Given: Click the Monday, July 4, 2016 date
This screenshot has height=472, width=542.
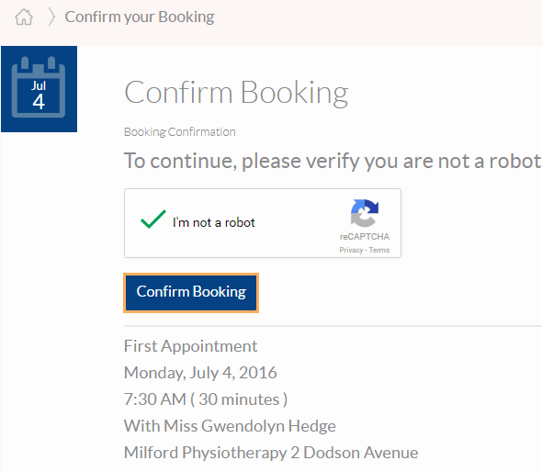Looking at the screenshot, I should point(200,373).
